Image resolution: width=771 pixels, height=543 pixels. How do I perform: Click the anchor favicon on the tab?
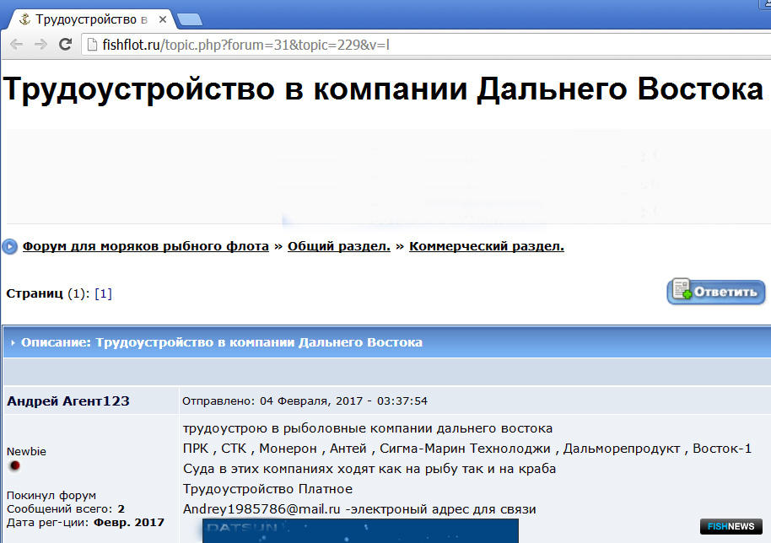pyautogui.click(x=24, y=19)
